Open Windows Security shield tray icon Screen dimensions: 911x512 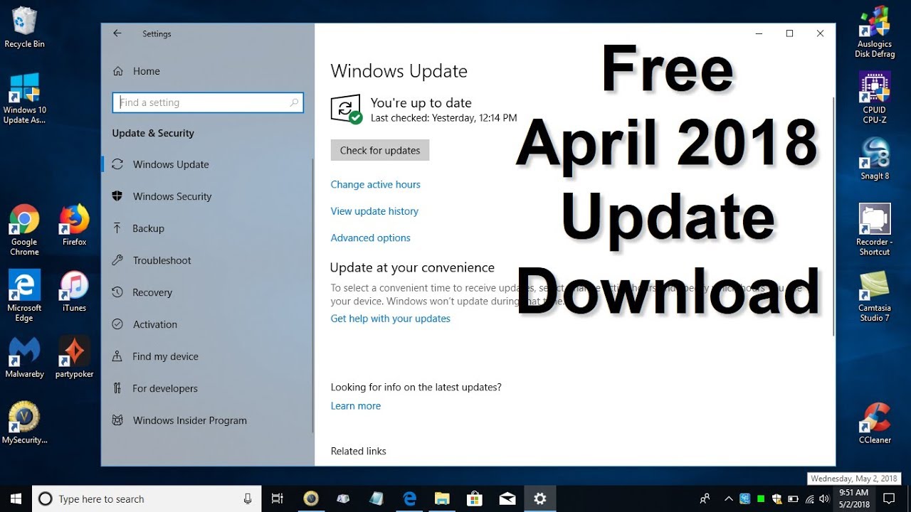(777, 498)
